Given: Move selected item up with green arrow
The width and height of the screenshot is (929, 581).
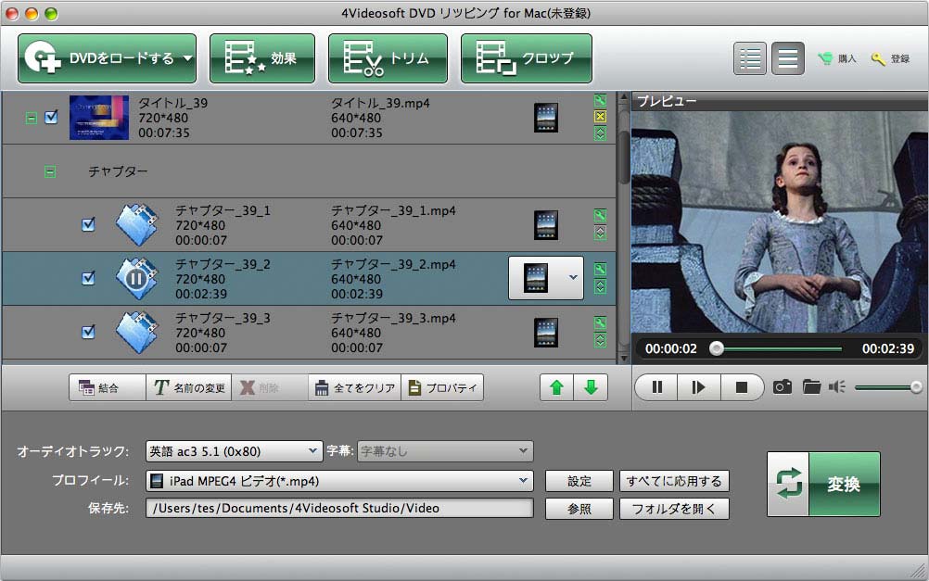Looking at the screenshot, I should point(556,387).
